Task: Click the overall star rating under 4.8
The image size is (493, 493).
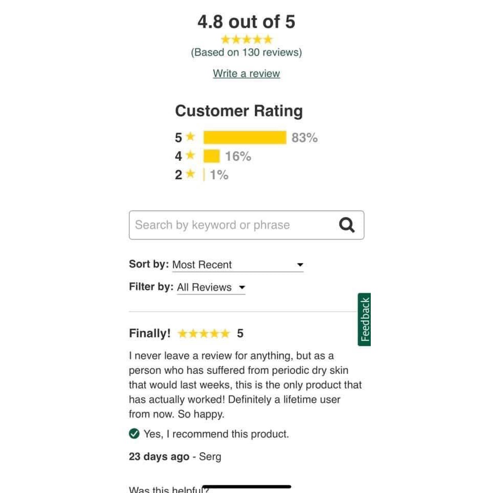Action: [x=246, y=40]
